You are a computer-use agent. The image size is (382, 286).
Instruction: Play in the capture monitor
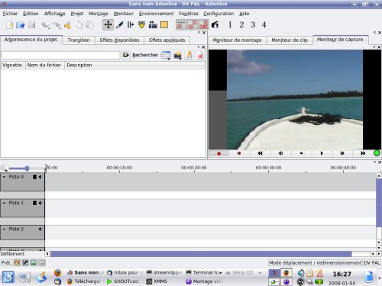322,153
